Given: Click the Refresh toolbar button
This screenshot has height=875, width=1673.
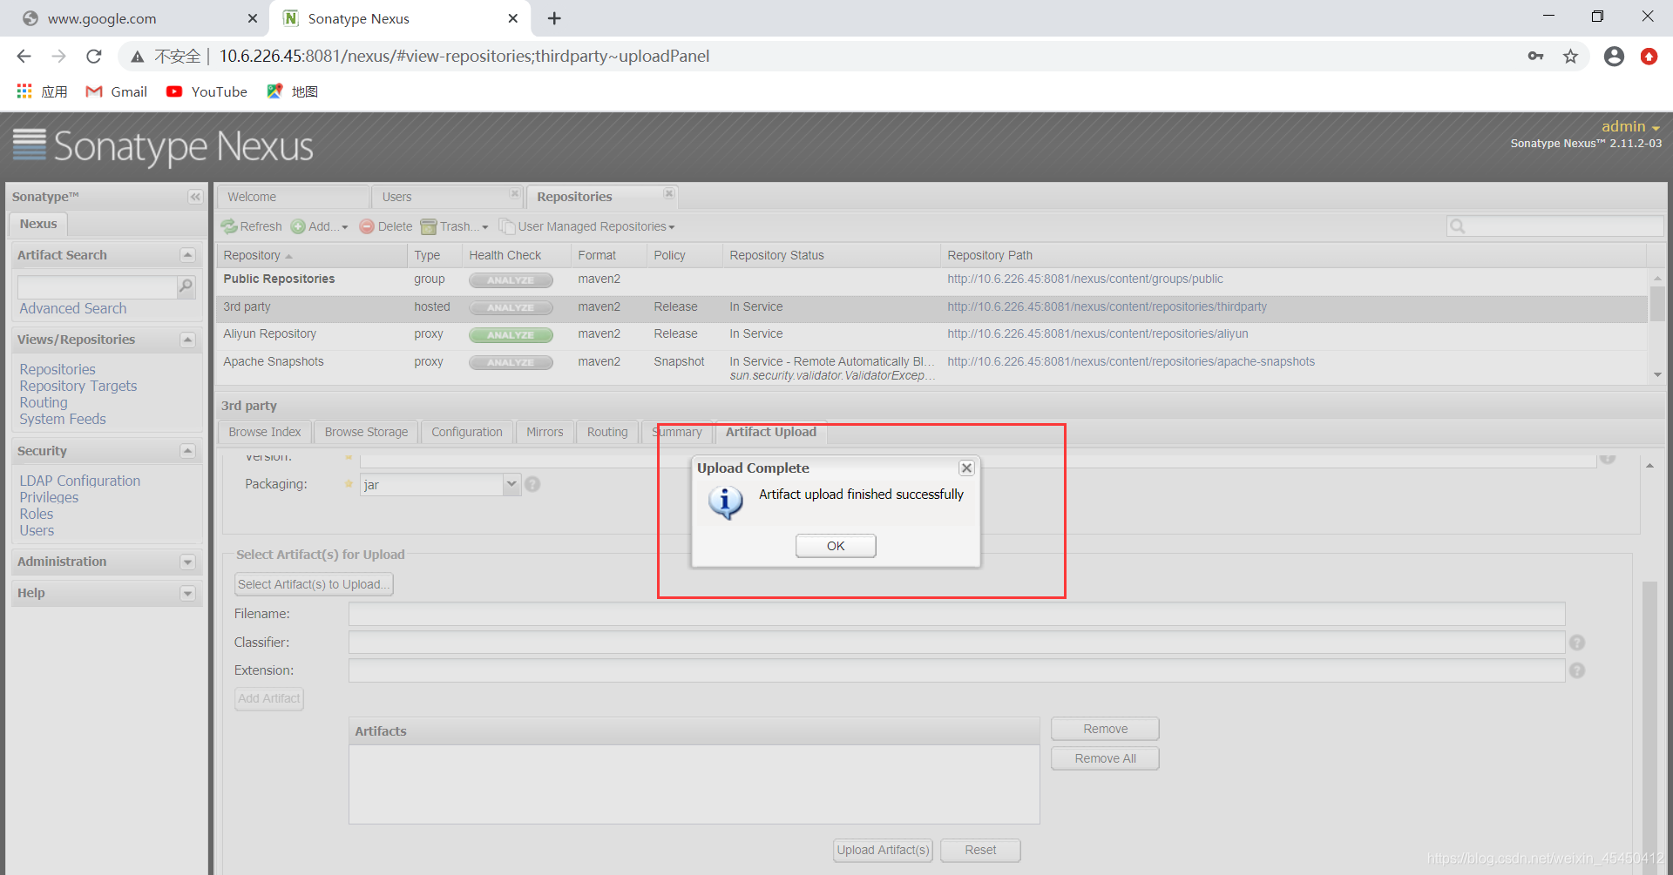Looking at the screenshot, I should [x=252, y=226].
